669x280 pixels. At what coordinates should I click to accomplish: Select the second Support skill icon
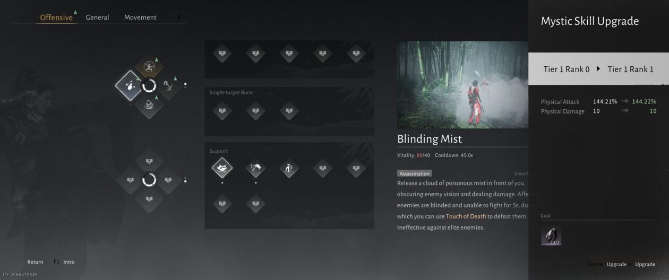tap(255, 169)
